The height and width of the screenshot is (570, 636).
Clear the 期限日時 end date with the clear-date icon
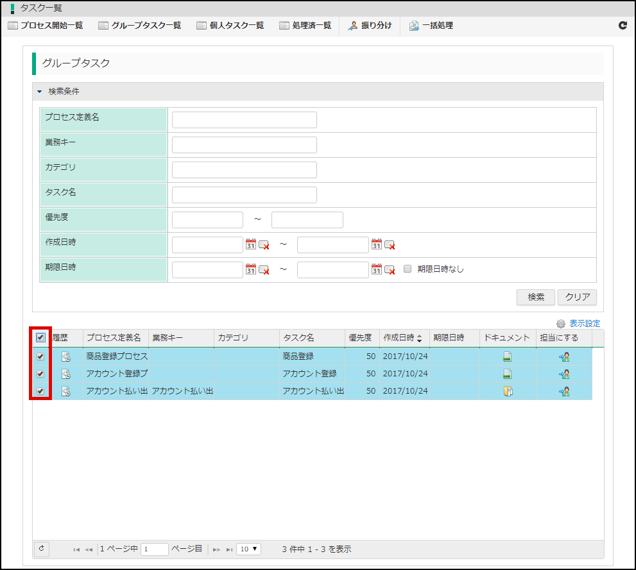pos(390,269)
